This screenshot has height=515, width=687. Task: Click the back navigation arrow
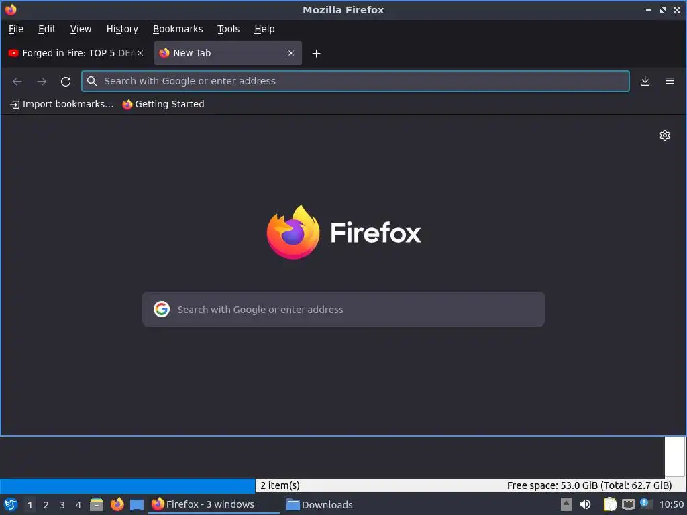(x=17, y=81)
